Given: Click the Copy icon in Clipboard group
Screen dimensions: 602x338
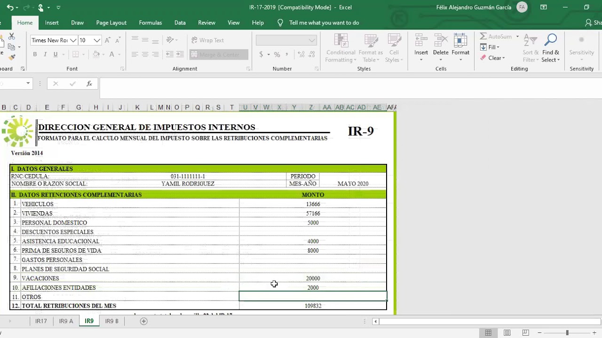Looking at the screenshot, I should pyautogui.click(x=11, y=46).
